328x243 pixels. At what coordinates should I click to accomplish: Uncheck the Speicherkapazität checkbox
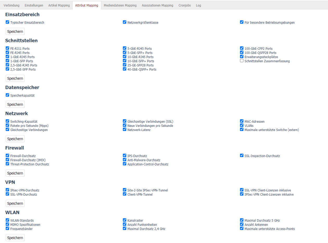pos(7,95)
